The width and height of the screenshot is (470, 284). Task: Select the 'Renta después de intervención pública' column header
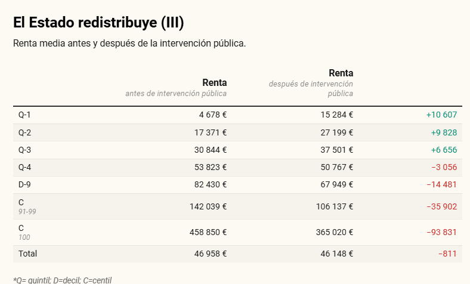[311, 83]
